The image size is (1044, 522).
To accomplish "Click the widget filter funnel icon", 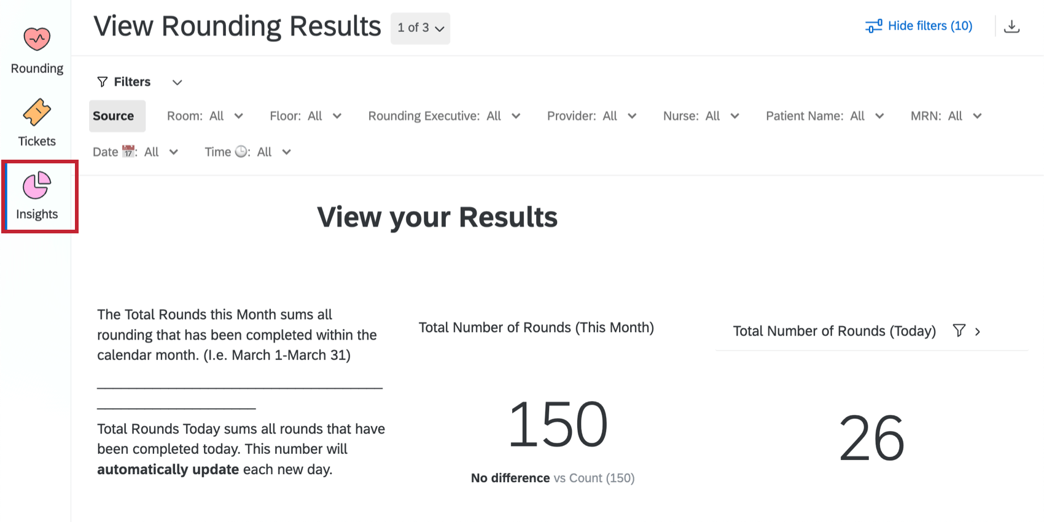I will pos(959,331).
